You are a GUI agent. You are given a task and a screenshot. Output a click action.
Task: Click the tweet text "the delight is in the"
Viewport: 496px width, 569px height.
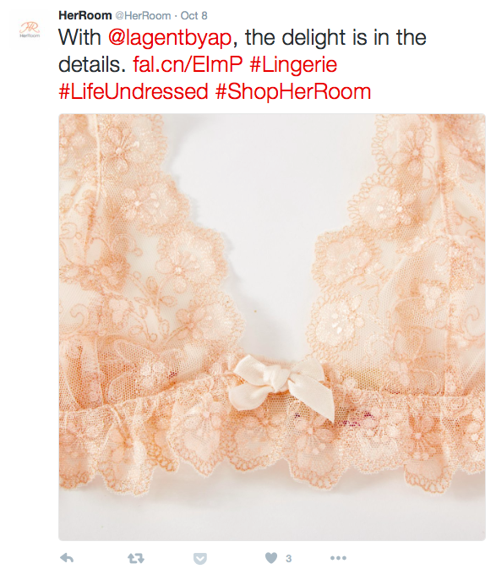(335, 37)
